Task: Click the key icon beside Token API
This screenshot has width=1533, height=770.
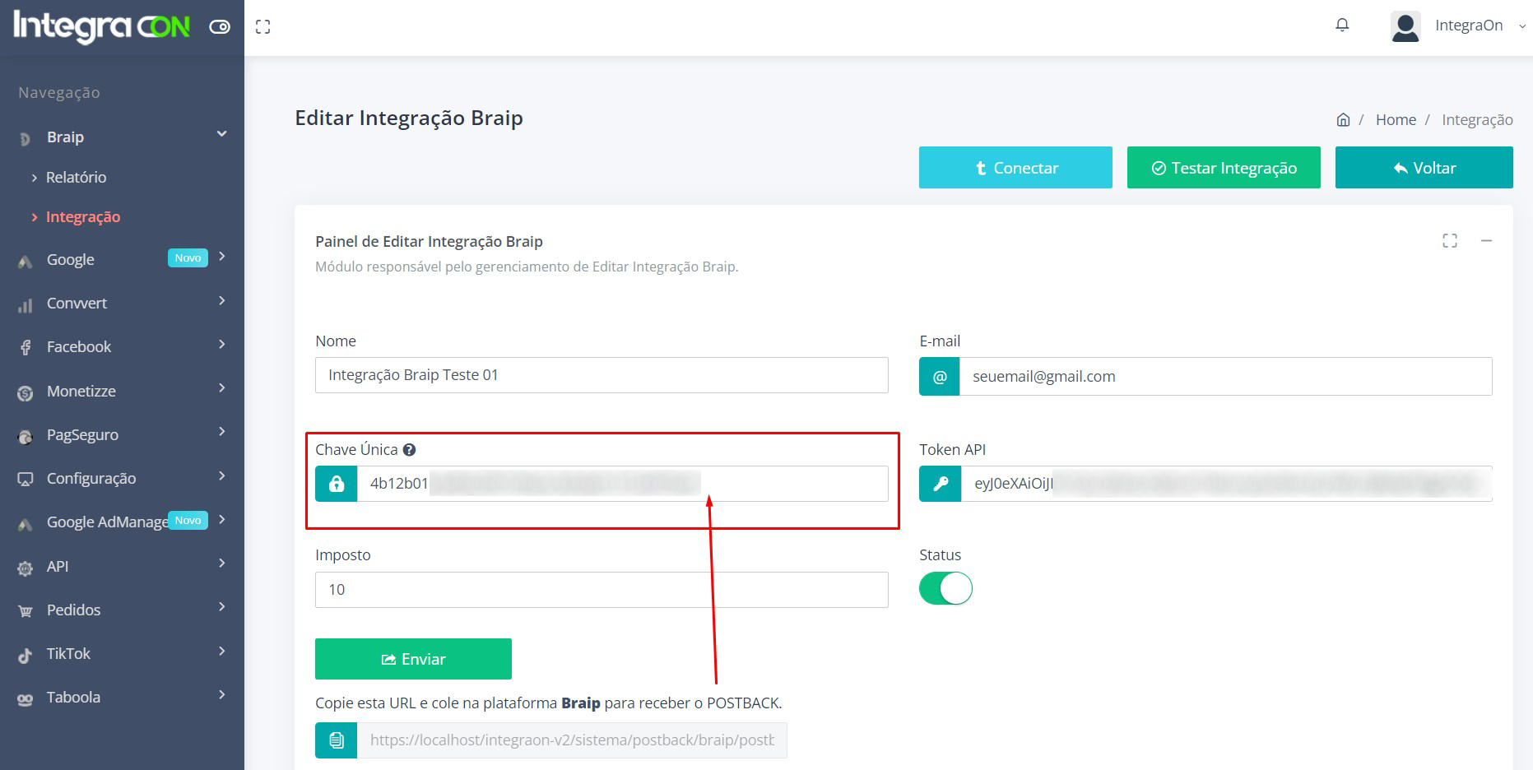Action: pos(940,484)
